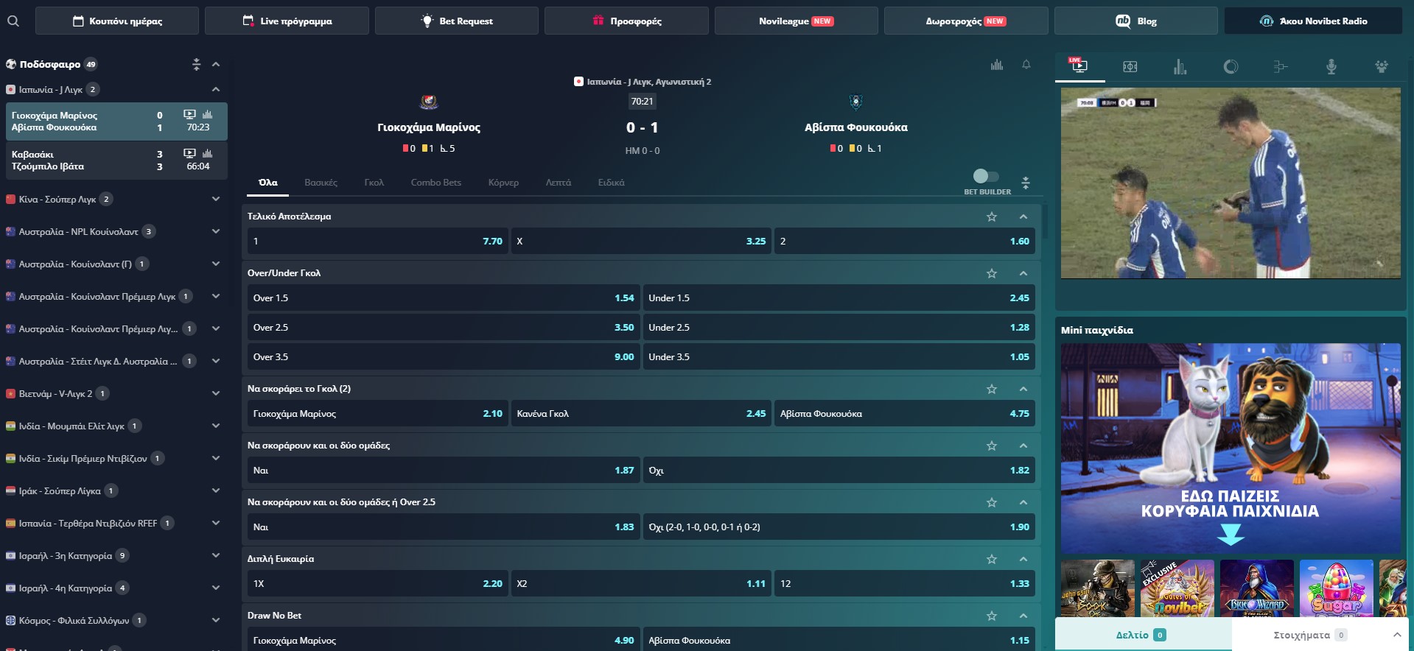This screenshot has height=651, width=1414.
Task: Expand the Στοιχήματα betslip panel chevron
Action: click(x=1396, y=635)
